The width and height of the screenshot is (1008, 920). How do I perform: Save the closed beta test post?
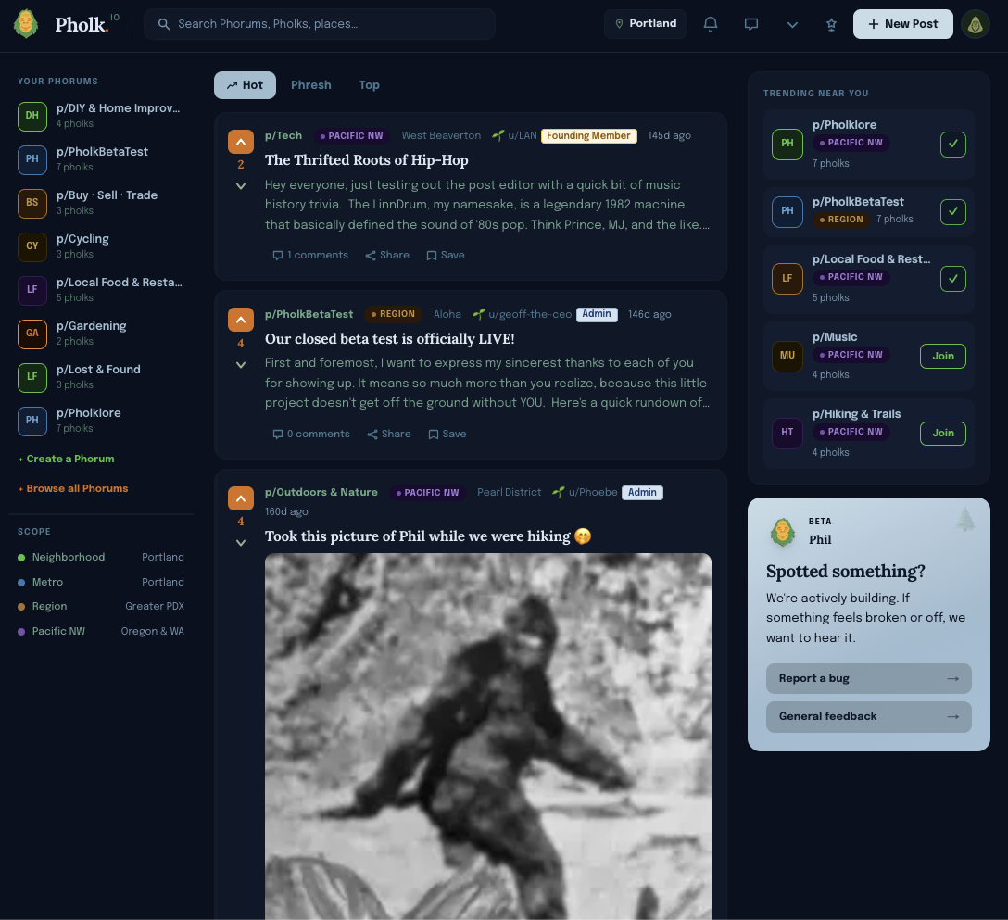pyautogui.click(x=447, y=434)
